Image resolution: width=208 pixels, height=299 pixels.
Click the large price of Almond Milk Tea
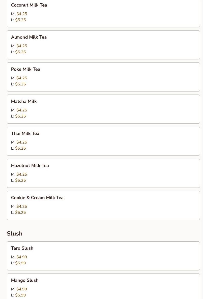(20, 52)
